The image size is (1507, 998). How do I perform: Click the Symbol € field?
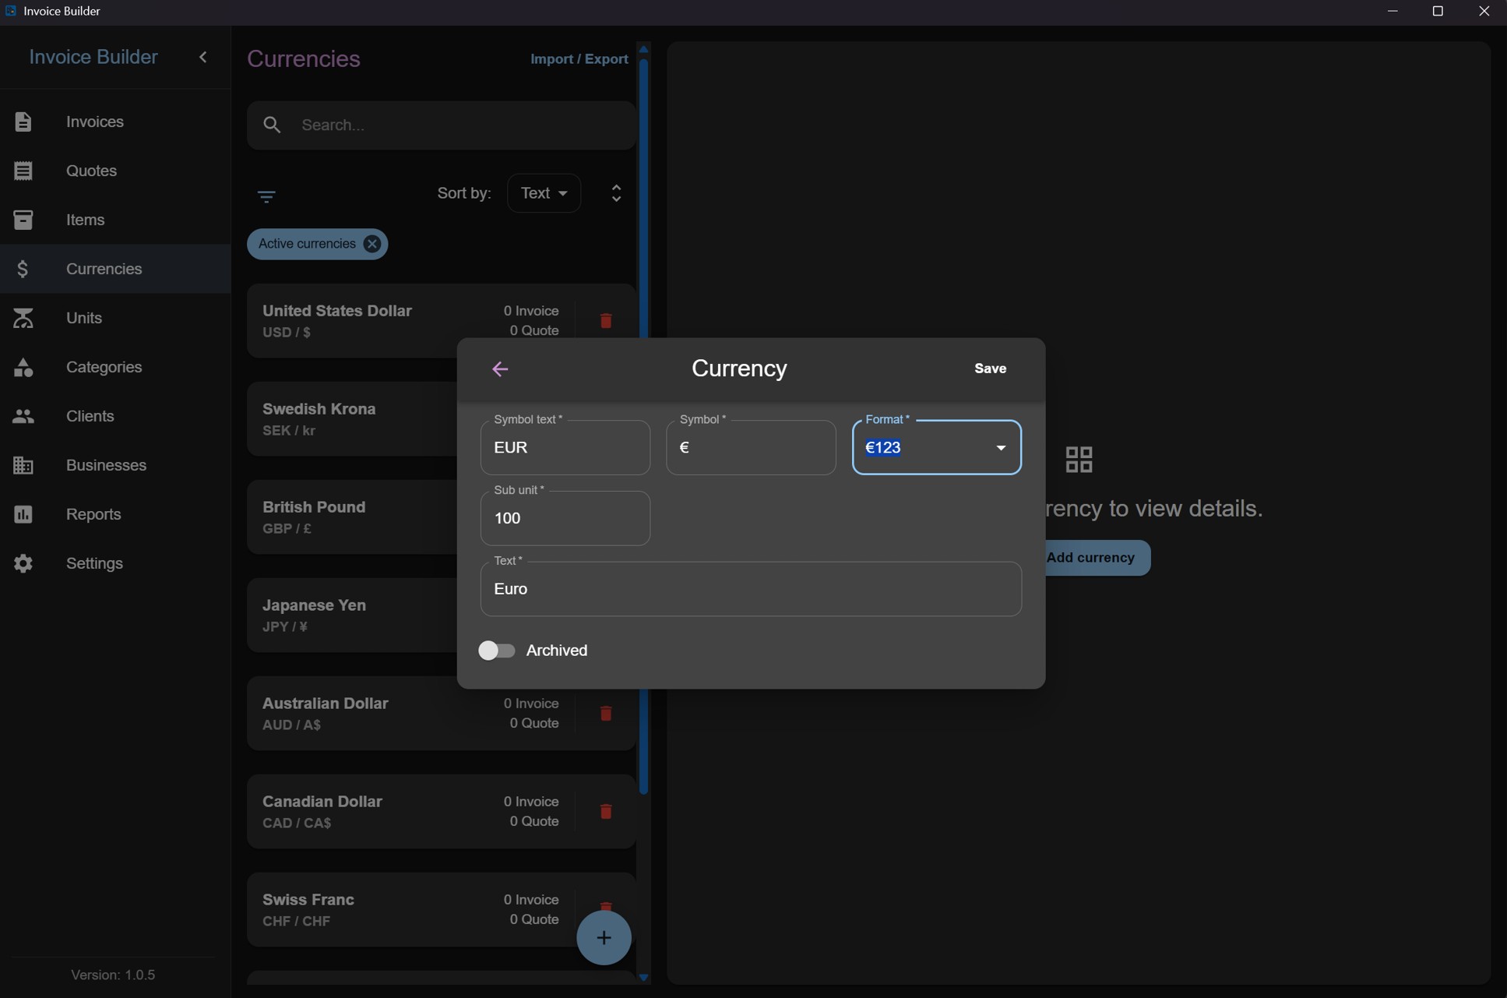pos(751,447)
